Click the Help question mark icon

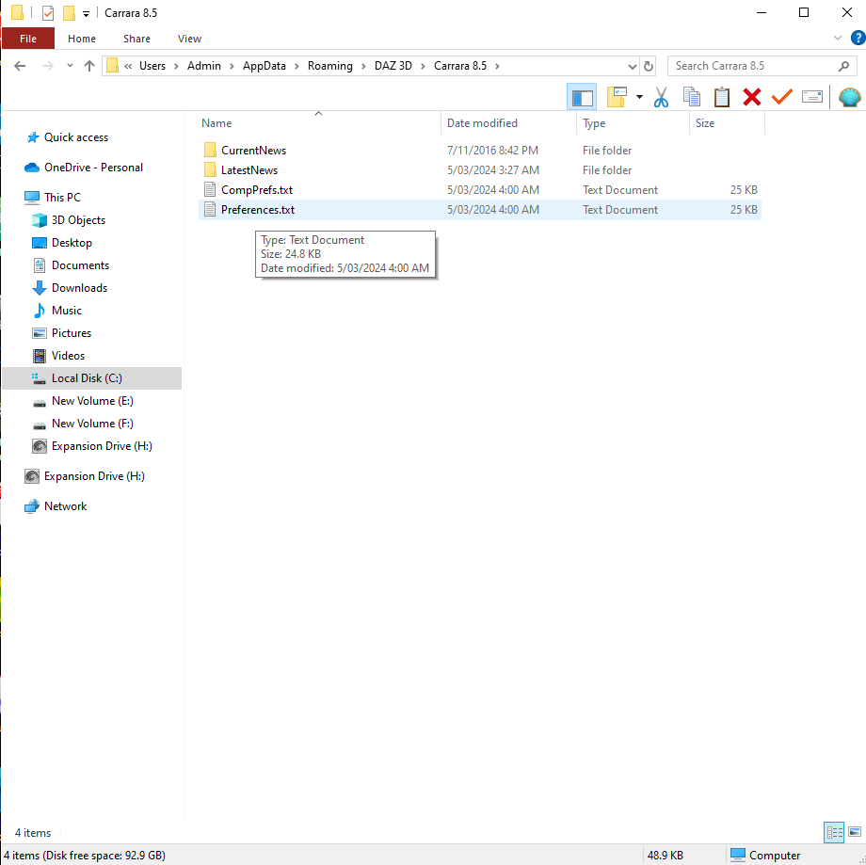pyautogui.click(x=858, y=38)
